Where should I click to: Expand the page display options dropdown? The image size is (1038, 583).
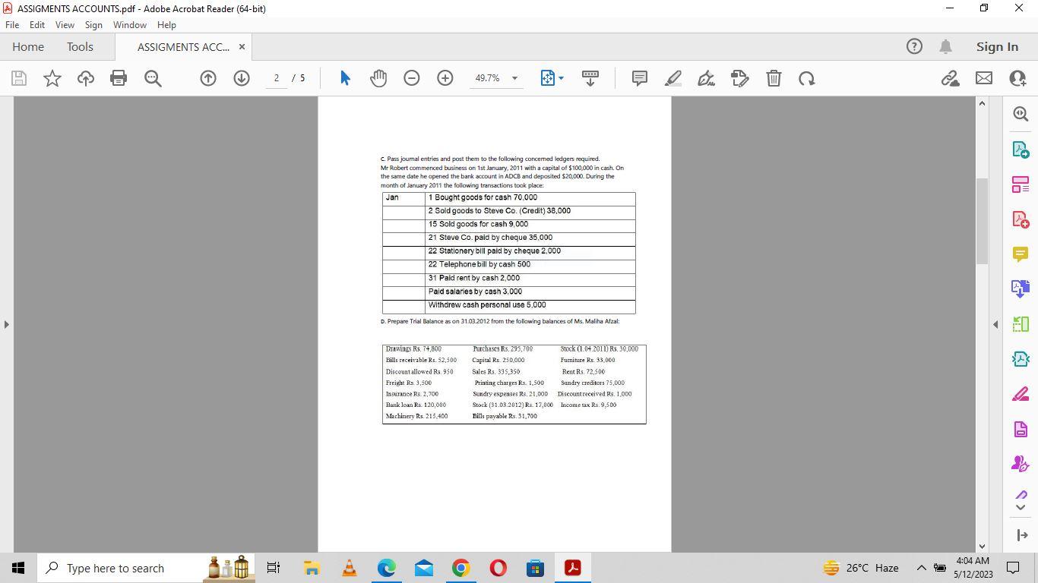click(561, 78)
